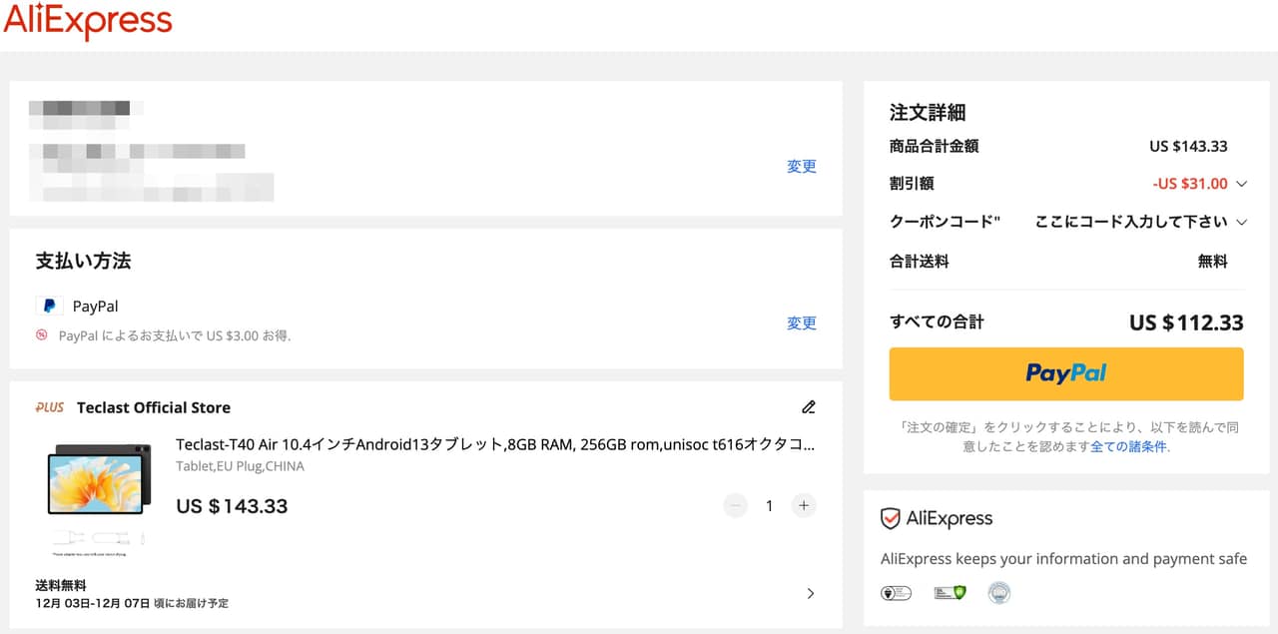Click the pencil edit icon beside Teclast store
The width and height of the screenshot is (1278, 634).
click(x=809, y=407)
